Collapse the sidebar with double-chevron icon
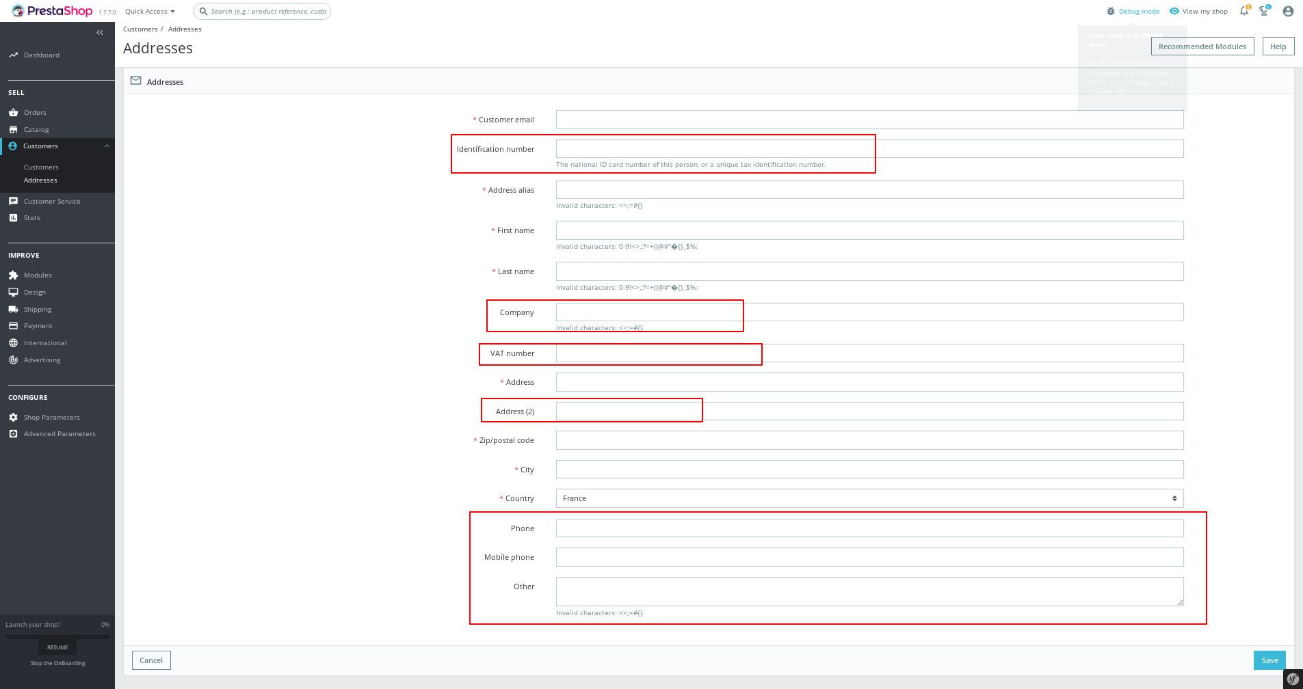 tap(100, 32)
